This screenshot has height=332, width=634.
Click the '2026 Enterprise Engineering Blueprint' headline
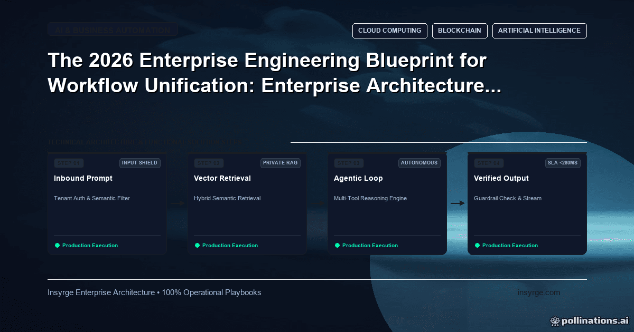pyautogui.click(x=275, y=73)
